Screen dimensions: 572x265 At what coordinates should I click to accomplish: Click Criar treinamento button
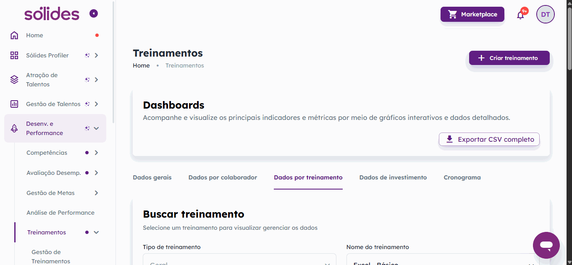[x=509, y=58]
